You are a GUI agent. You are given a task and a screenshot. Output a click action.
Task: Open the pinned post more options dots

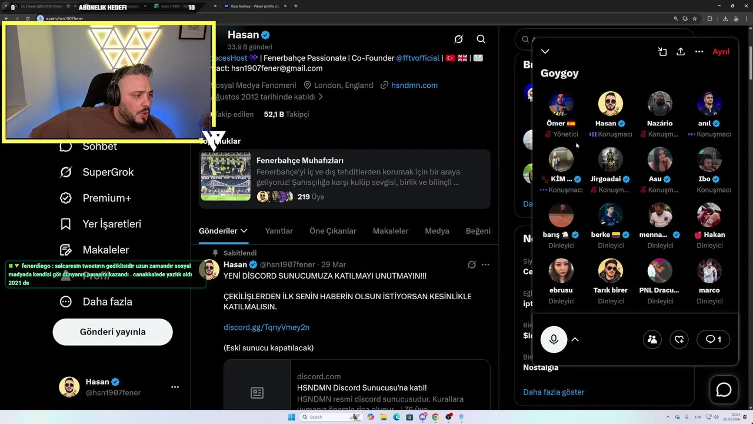[x=485, y=264]
